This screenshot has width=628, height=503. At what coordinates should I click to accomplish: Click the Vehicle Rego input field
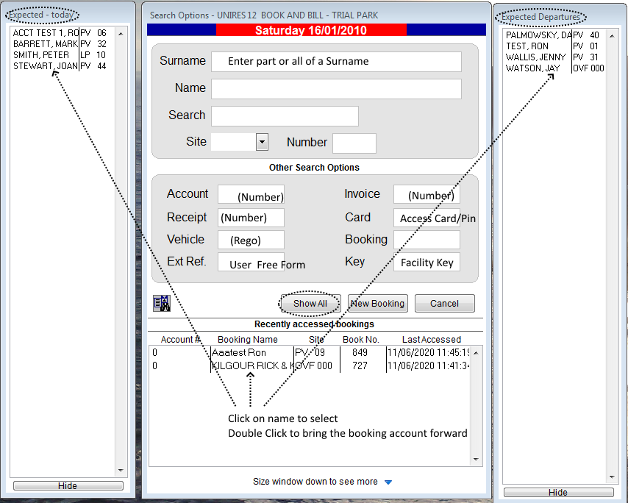251,240
